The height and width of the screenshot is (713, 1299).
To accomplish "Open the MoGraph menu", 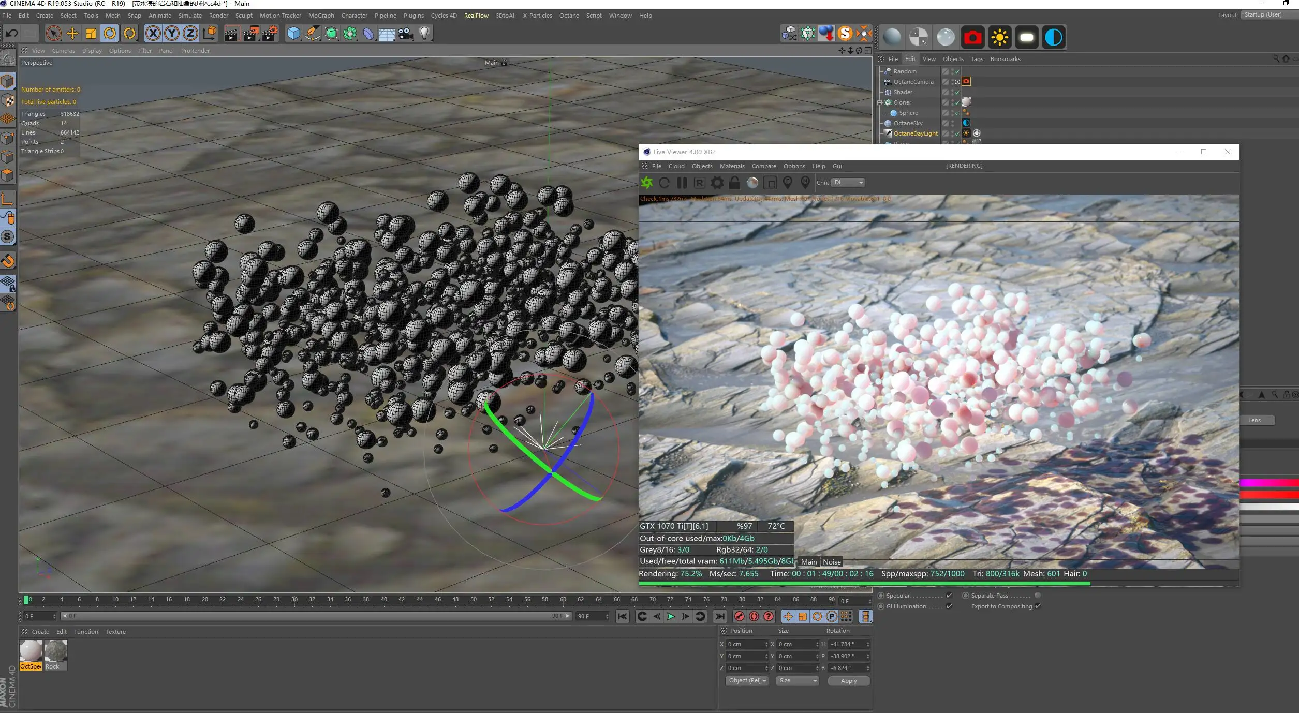I will click(321, 16).
